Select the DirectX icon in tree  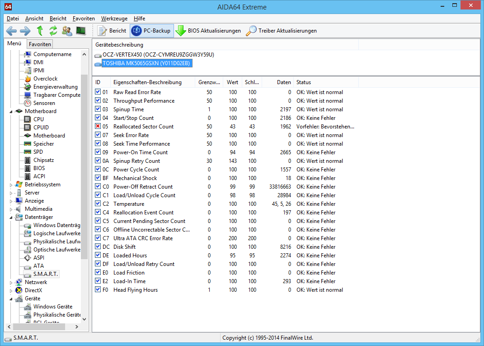click(x=19, y=290)
